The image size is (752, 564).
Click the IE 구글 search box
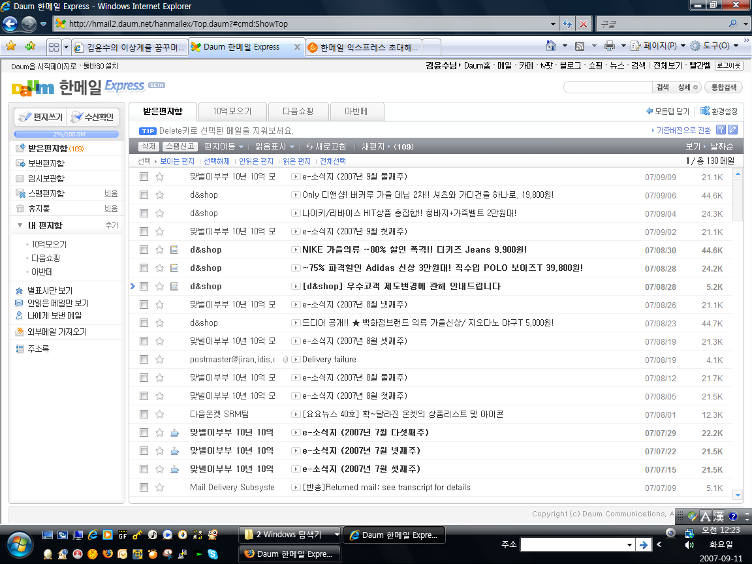pyautogui.click(x=662, y=23)
